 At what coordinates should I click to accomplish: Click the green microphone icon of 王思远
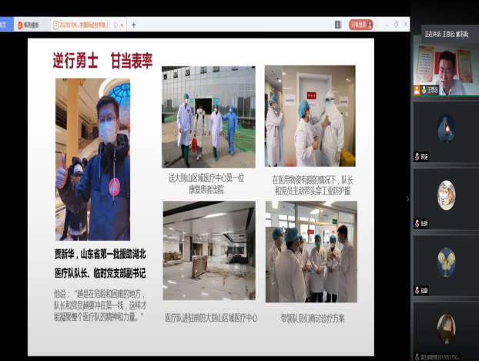pos(424,89)
